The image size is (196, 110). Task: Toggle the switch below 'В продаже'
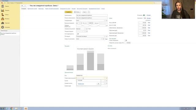(x=144, y=18)
